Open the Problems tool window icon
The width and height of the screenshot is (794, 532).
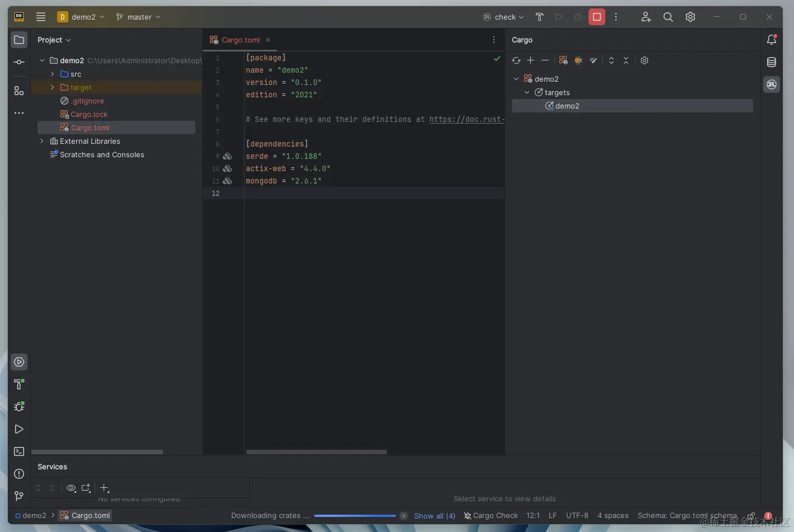pyautogui.click(x=19, y=474)
